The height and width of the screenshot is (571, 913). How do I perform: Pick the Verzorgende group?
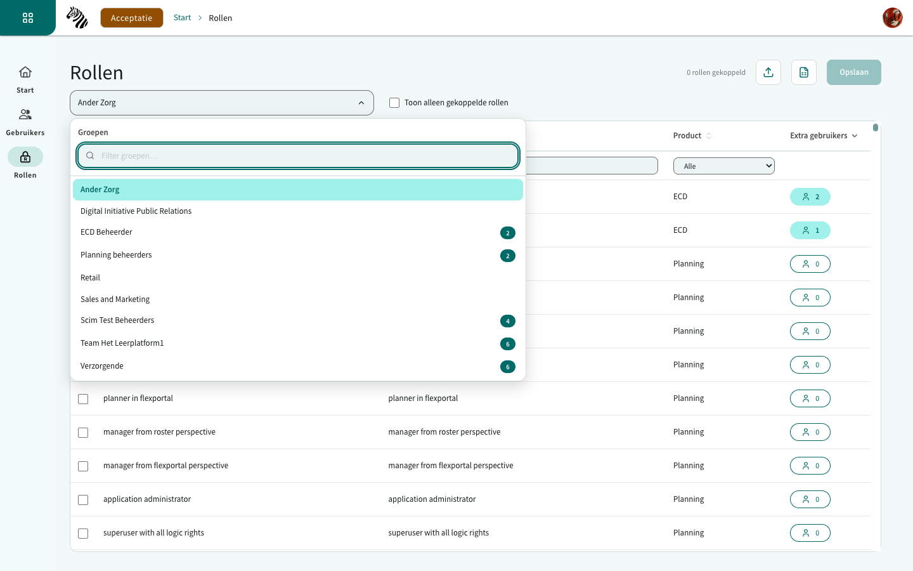click(x=298, y=366)
